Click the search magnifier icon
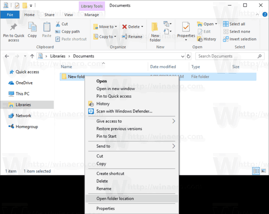 click(x=260, y=56)
